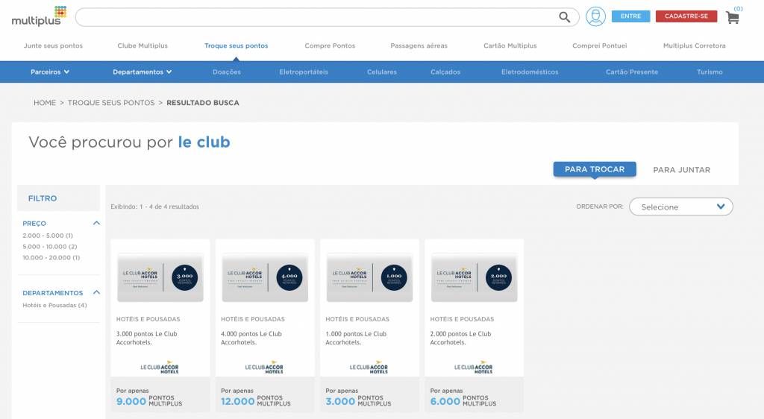Switch to the PARA JUNTAR tab
This screenshot has width=764, height=419.
tap(681, 170)
